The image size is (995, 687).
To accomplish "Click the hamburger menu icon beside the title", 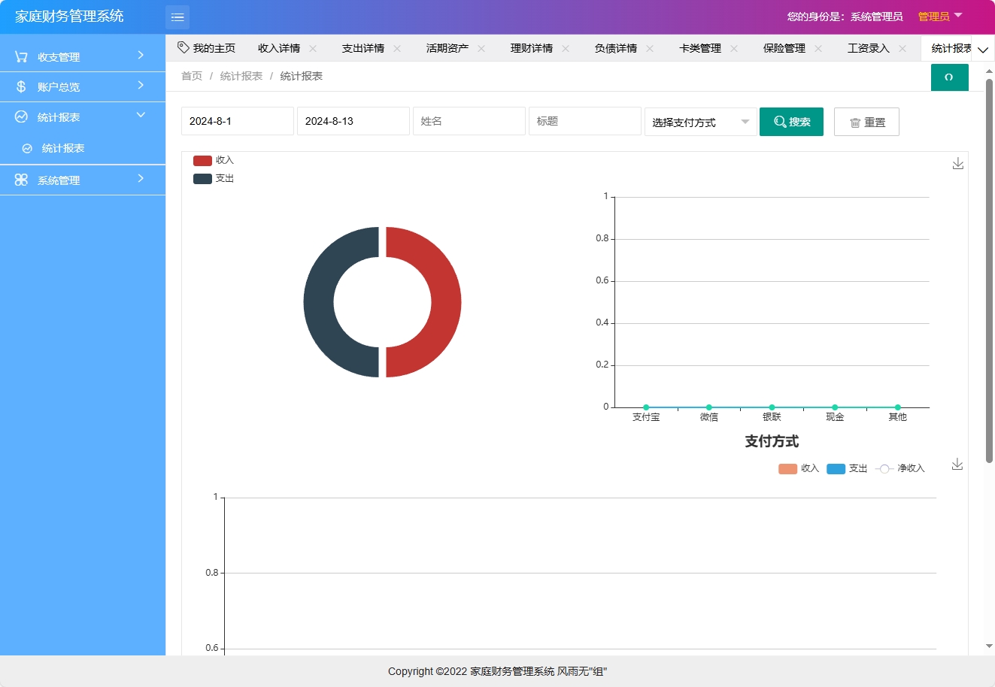I will (x=177, y=16).
